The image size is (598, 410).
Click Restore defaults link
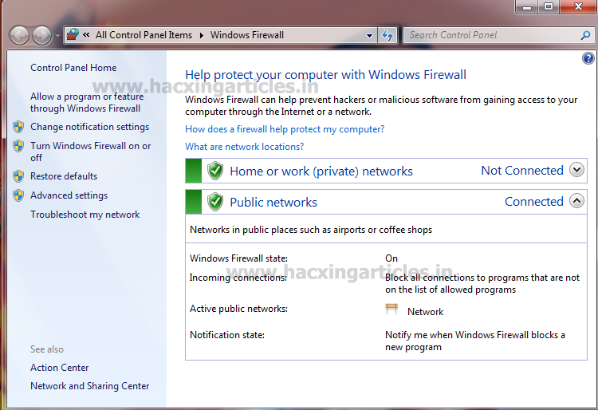point(64,176)
